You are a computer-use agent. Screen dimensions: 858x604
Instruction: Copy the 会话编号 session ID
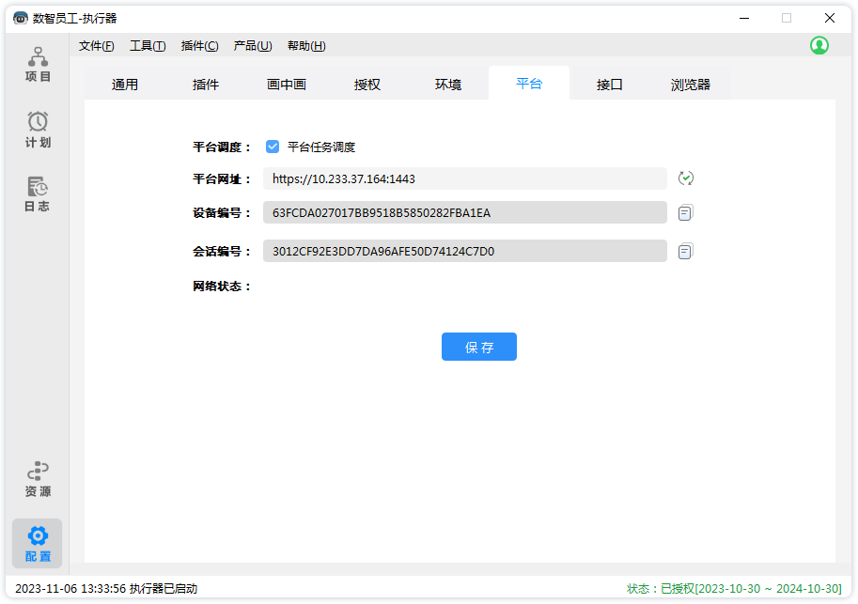point(686,251)
